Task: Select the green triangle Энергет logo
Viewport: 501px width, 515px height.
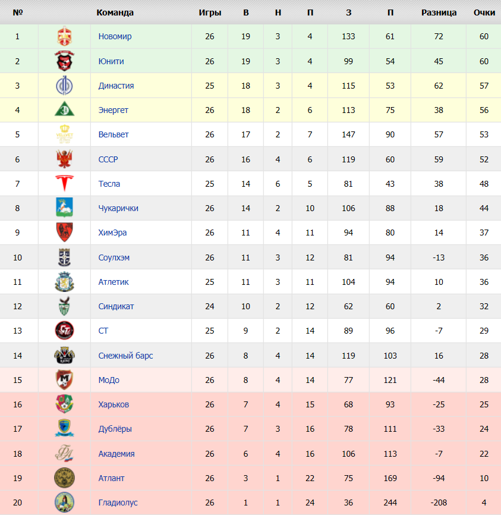Action: pos(64,109)
